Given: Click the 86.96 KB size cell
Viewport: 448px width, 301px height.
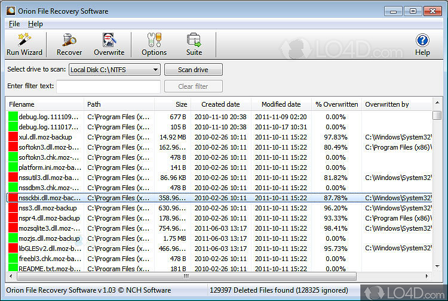Looking at the screenshot, I should [173, 178].
